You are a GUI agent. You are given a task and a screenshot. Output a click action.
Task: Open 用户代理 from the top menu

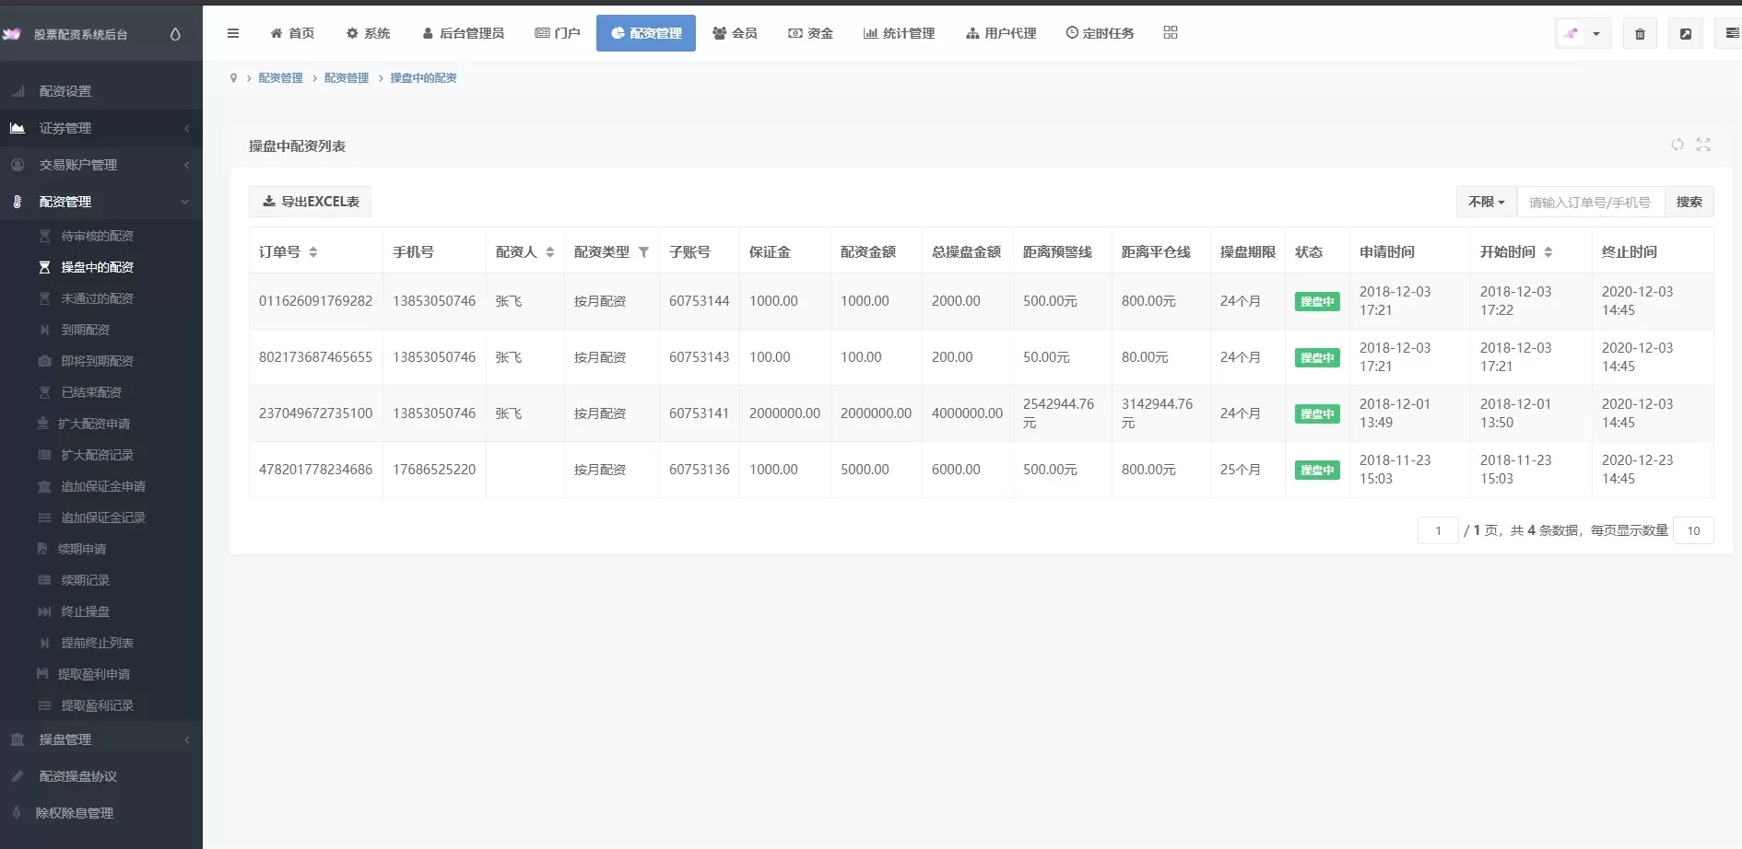point(999,33)
